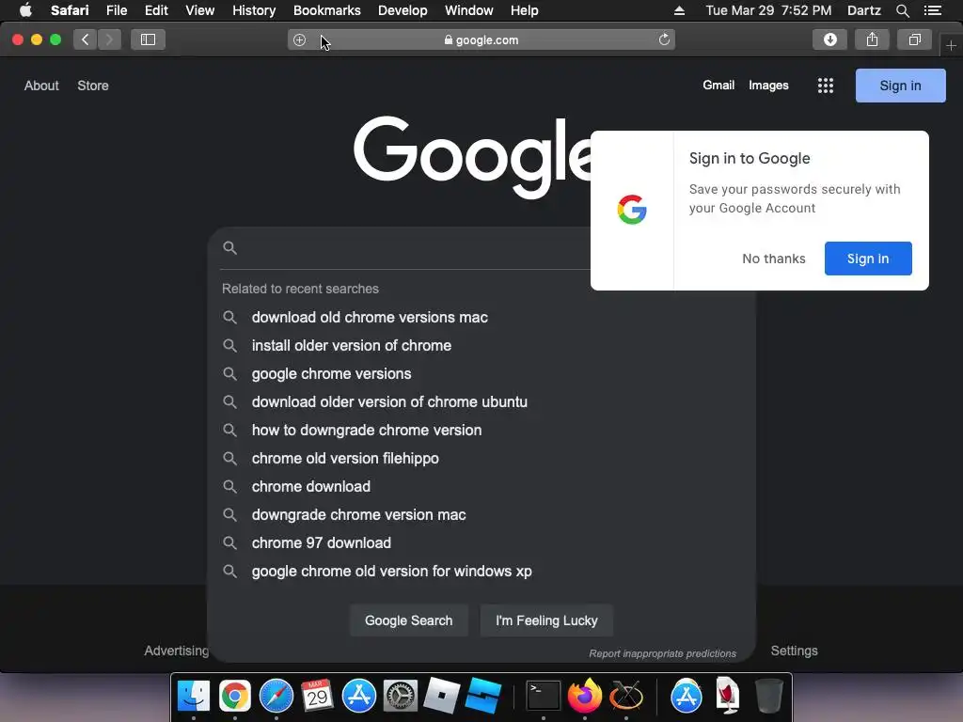Open the Bookmarks menu
Image resolution: width=963 pixels, height=722 pixels.
point(326,10)
